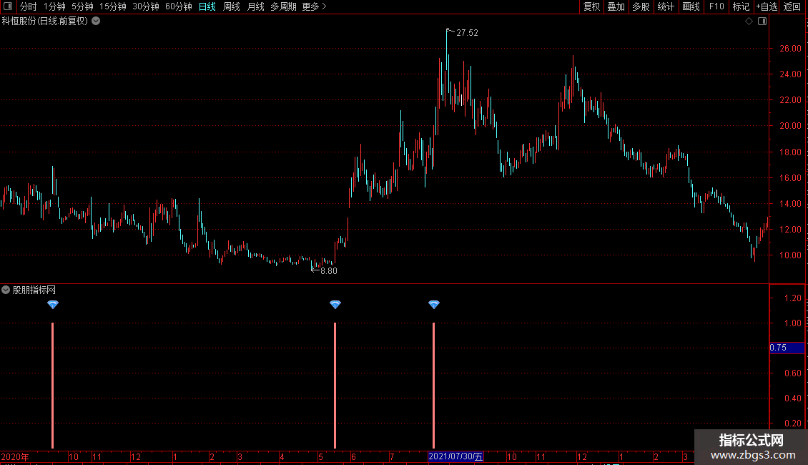Select the 1分钟 period
This screenshot has height=465, width=808.
click(54, 6)
